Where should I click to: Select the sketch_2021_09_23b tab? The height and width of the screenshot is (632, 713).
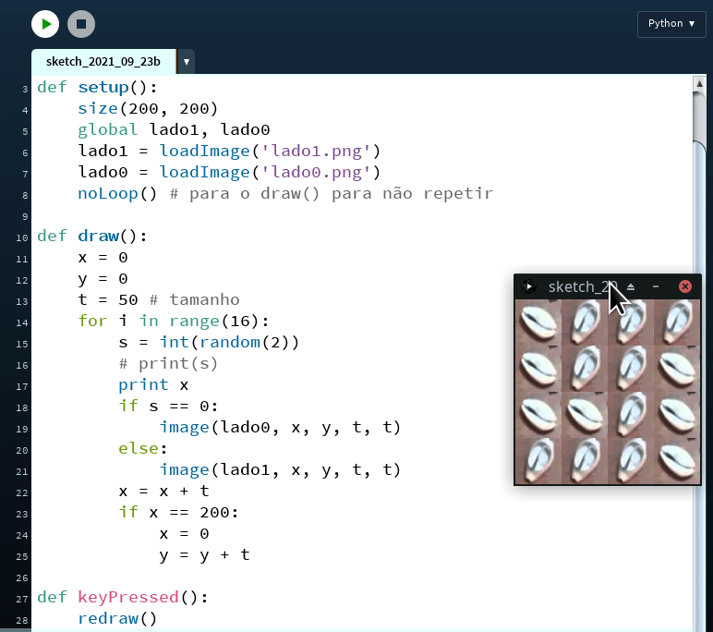(103, 62)
